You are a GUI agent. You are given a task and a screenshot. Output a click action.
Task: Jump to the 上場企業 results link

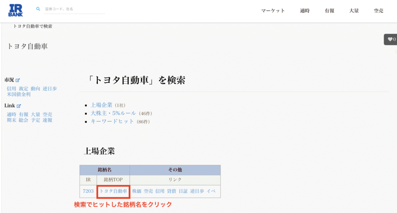coord(101,105)
